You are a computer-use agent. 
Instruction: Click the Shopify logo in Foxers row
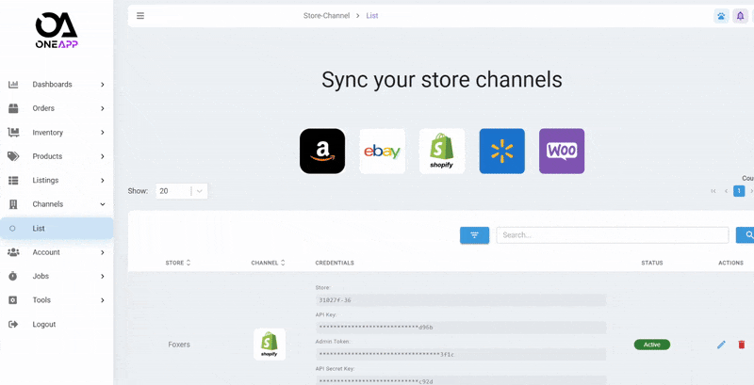pyautogui.click(x=270, y=345)
